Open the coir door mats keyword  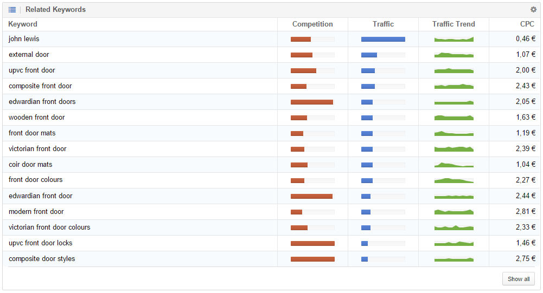(x=30, y=165)
